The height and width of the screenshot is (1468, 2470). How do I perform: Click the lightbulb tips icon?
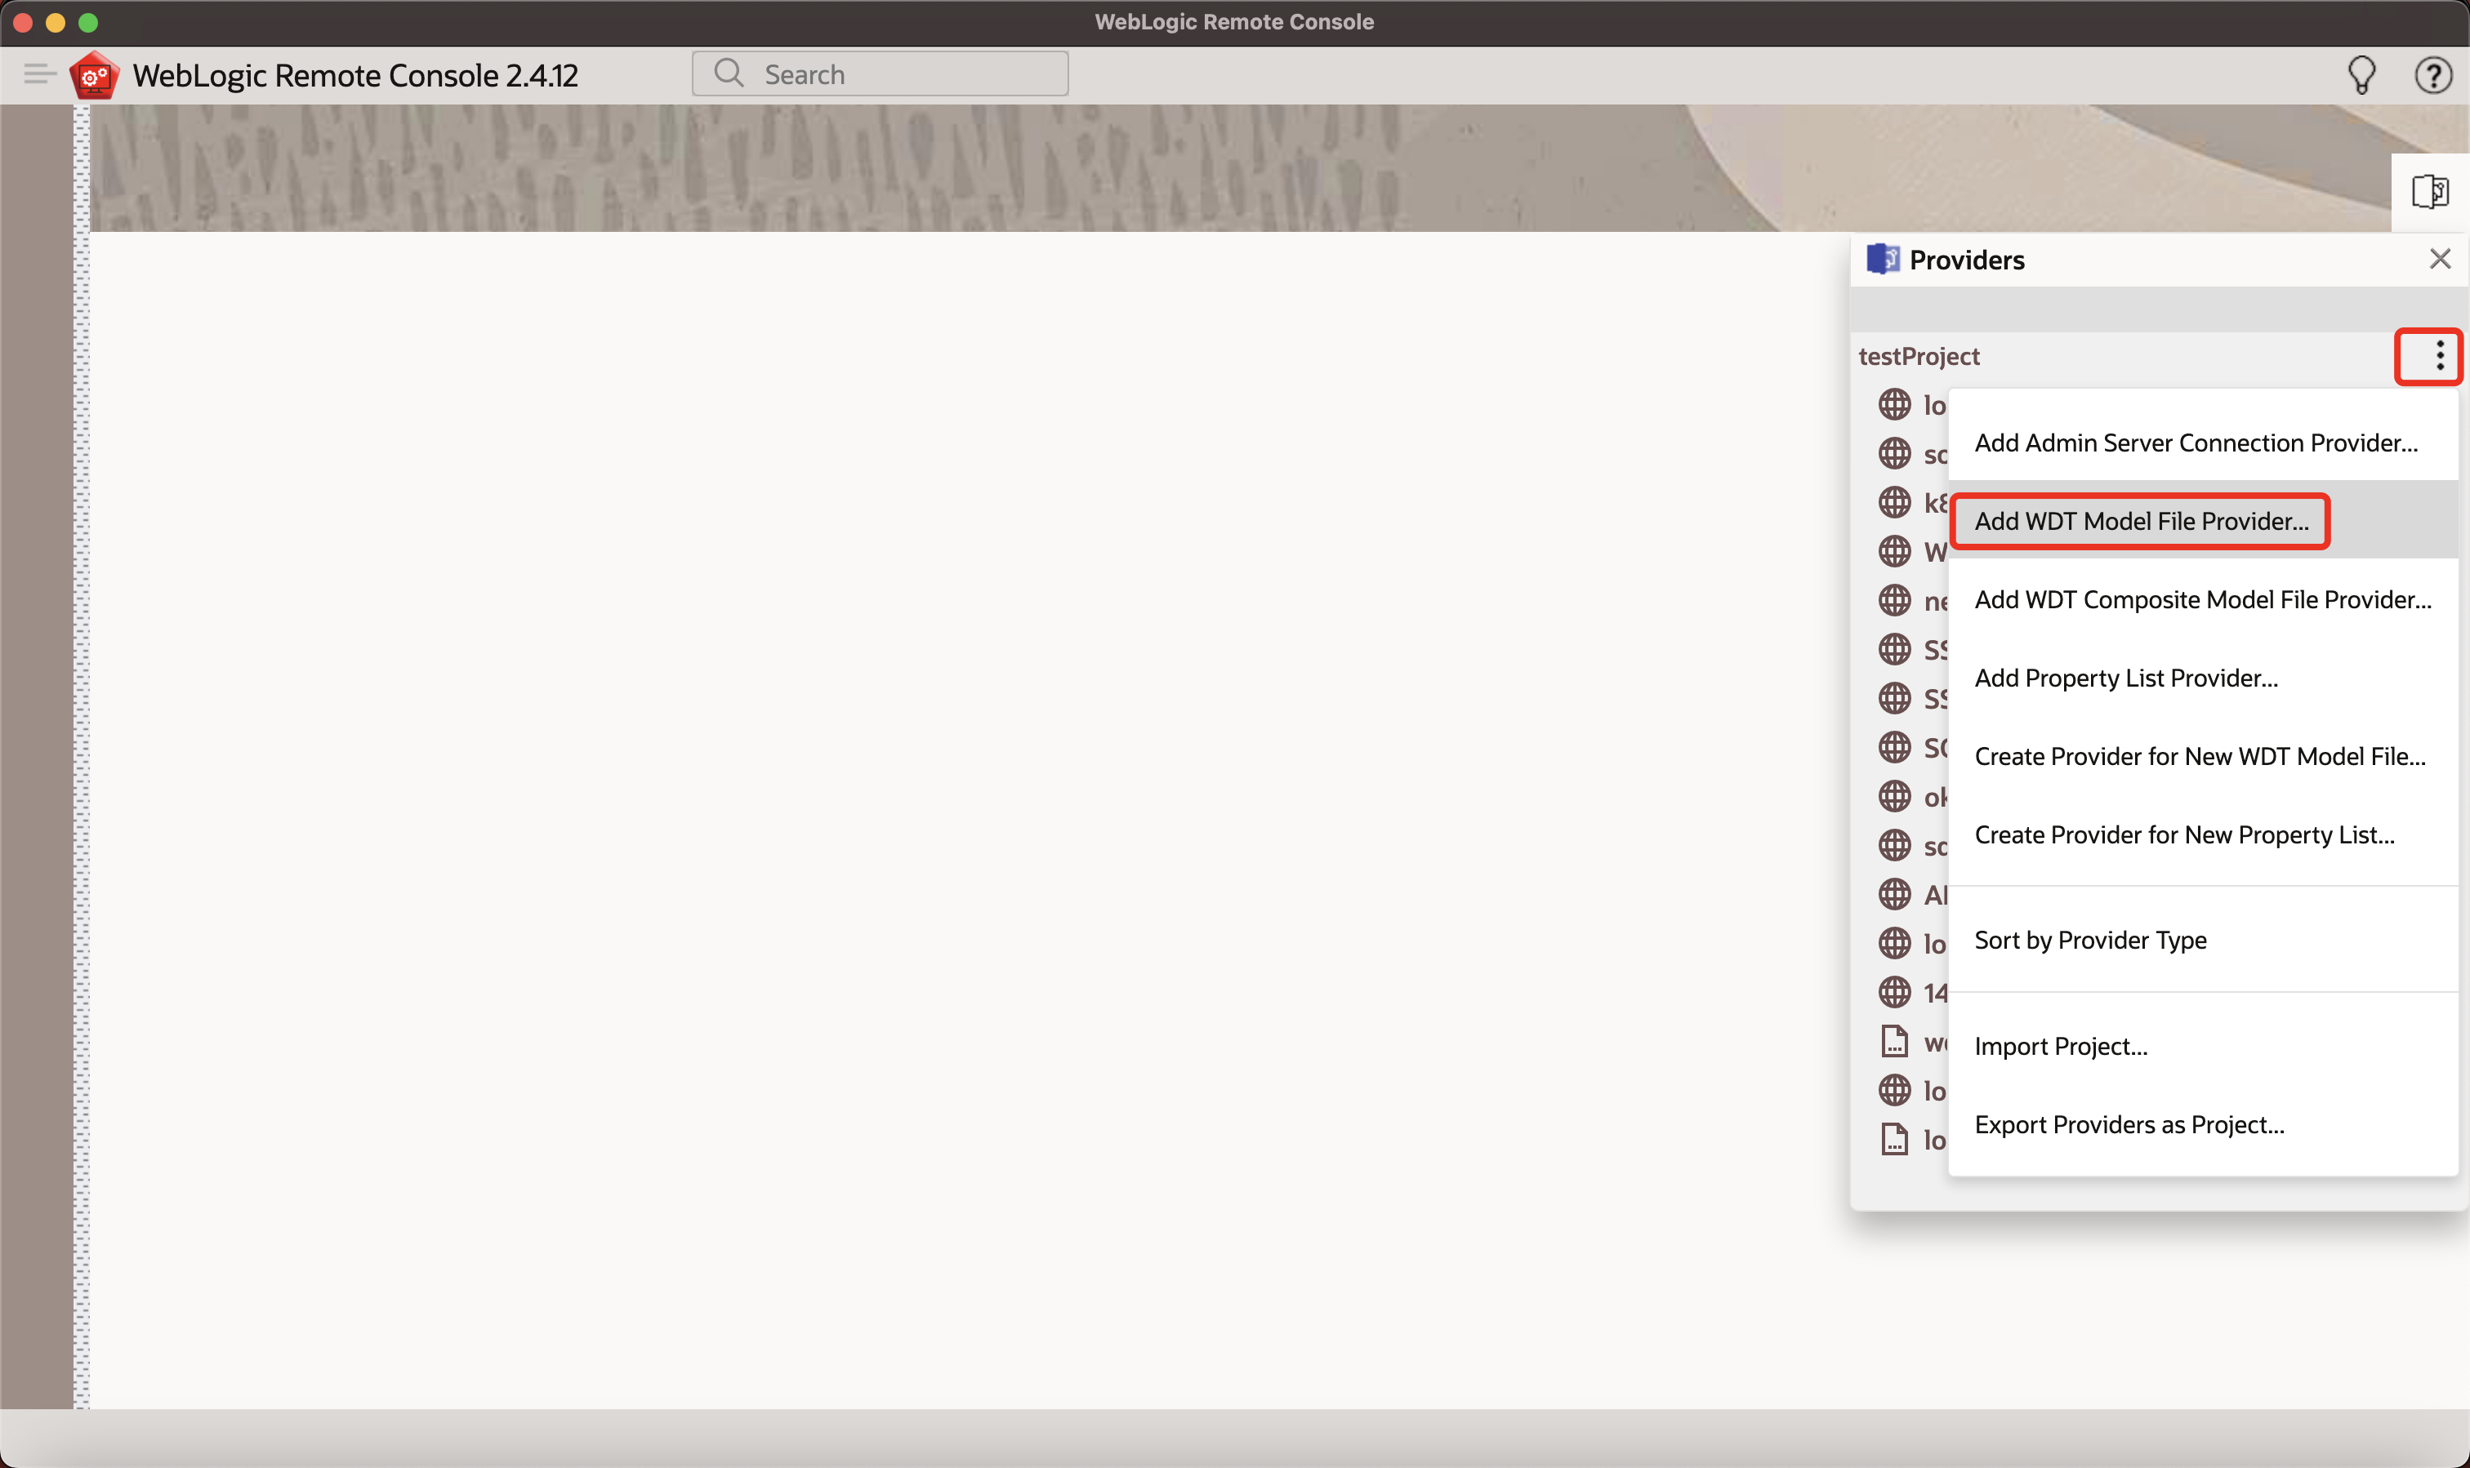pos(2361,74)
